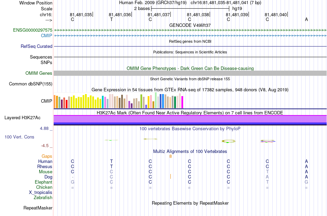Click the red bar in CMIP GTEx chart

click(x=66, y=104)
